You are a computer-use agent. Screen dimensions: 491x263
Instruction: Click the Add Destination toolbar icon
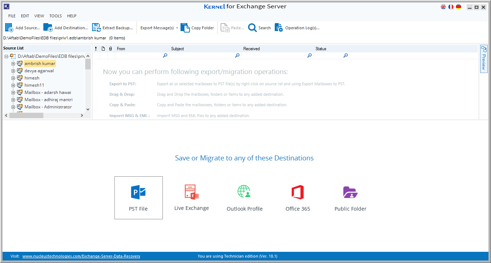click(48, 28)
